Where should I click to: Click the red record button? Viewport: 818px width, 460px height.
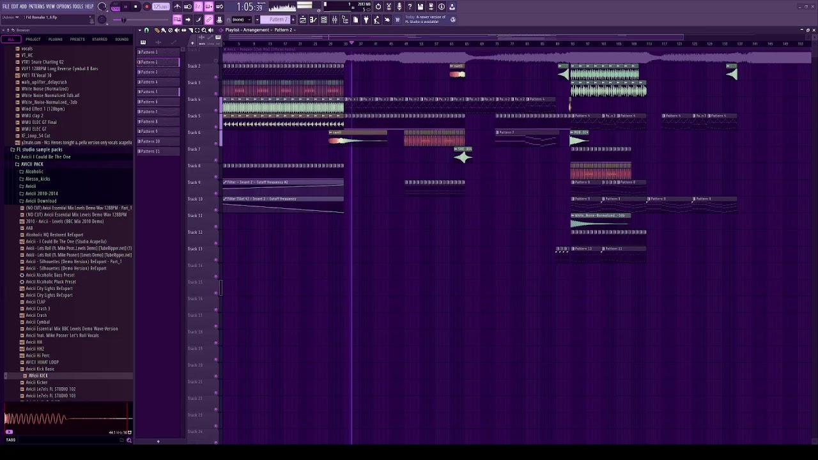point(146,6)
